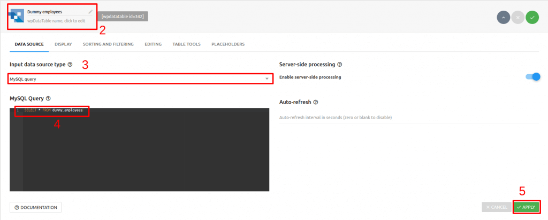The image size is (548, 220).
Task: Click help icon next to MySQL Query label
Action: (48, 99)
